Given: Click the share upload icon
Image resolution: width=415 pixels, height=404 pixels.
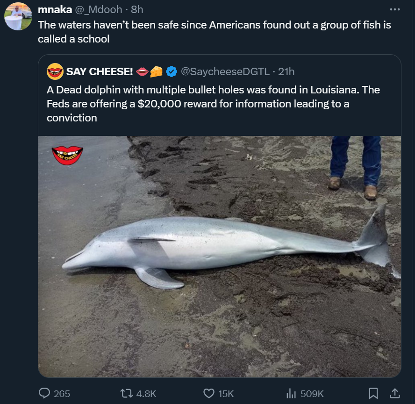Looking at the screenshot, I should (x=394, y=394).
